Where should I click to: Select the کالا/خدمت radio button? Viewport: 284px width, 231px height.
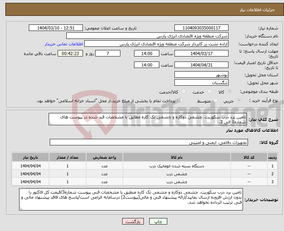184,91
